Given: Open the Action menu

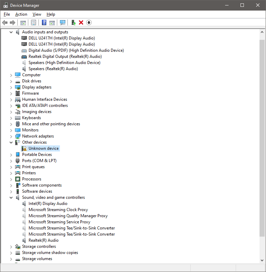Looking at the screenshot, I should coord(21,14).
